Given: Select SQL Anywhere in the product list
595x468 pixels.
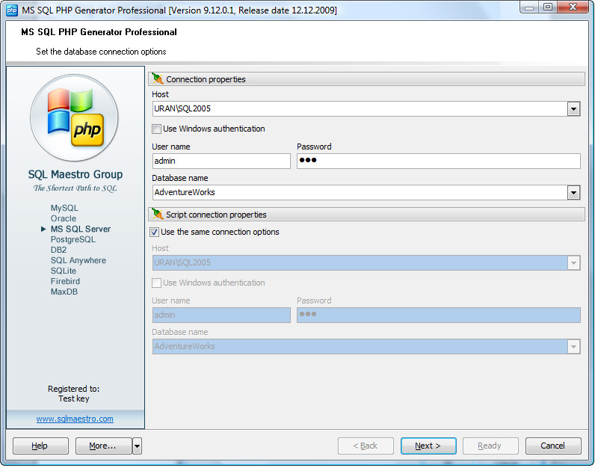Looking at the screenshot, I should pyautogui.click(x=78, y=260).
